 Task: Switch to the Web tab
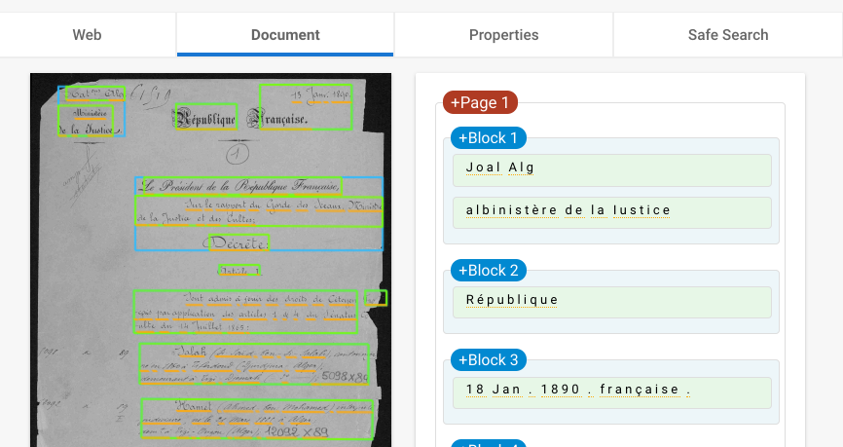point(87,35)
